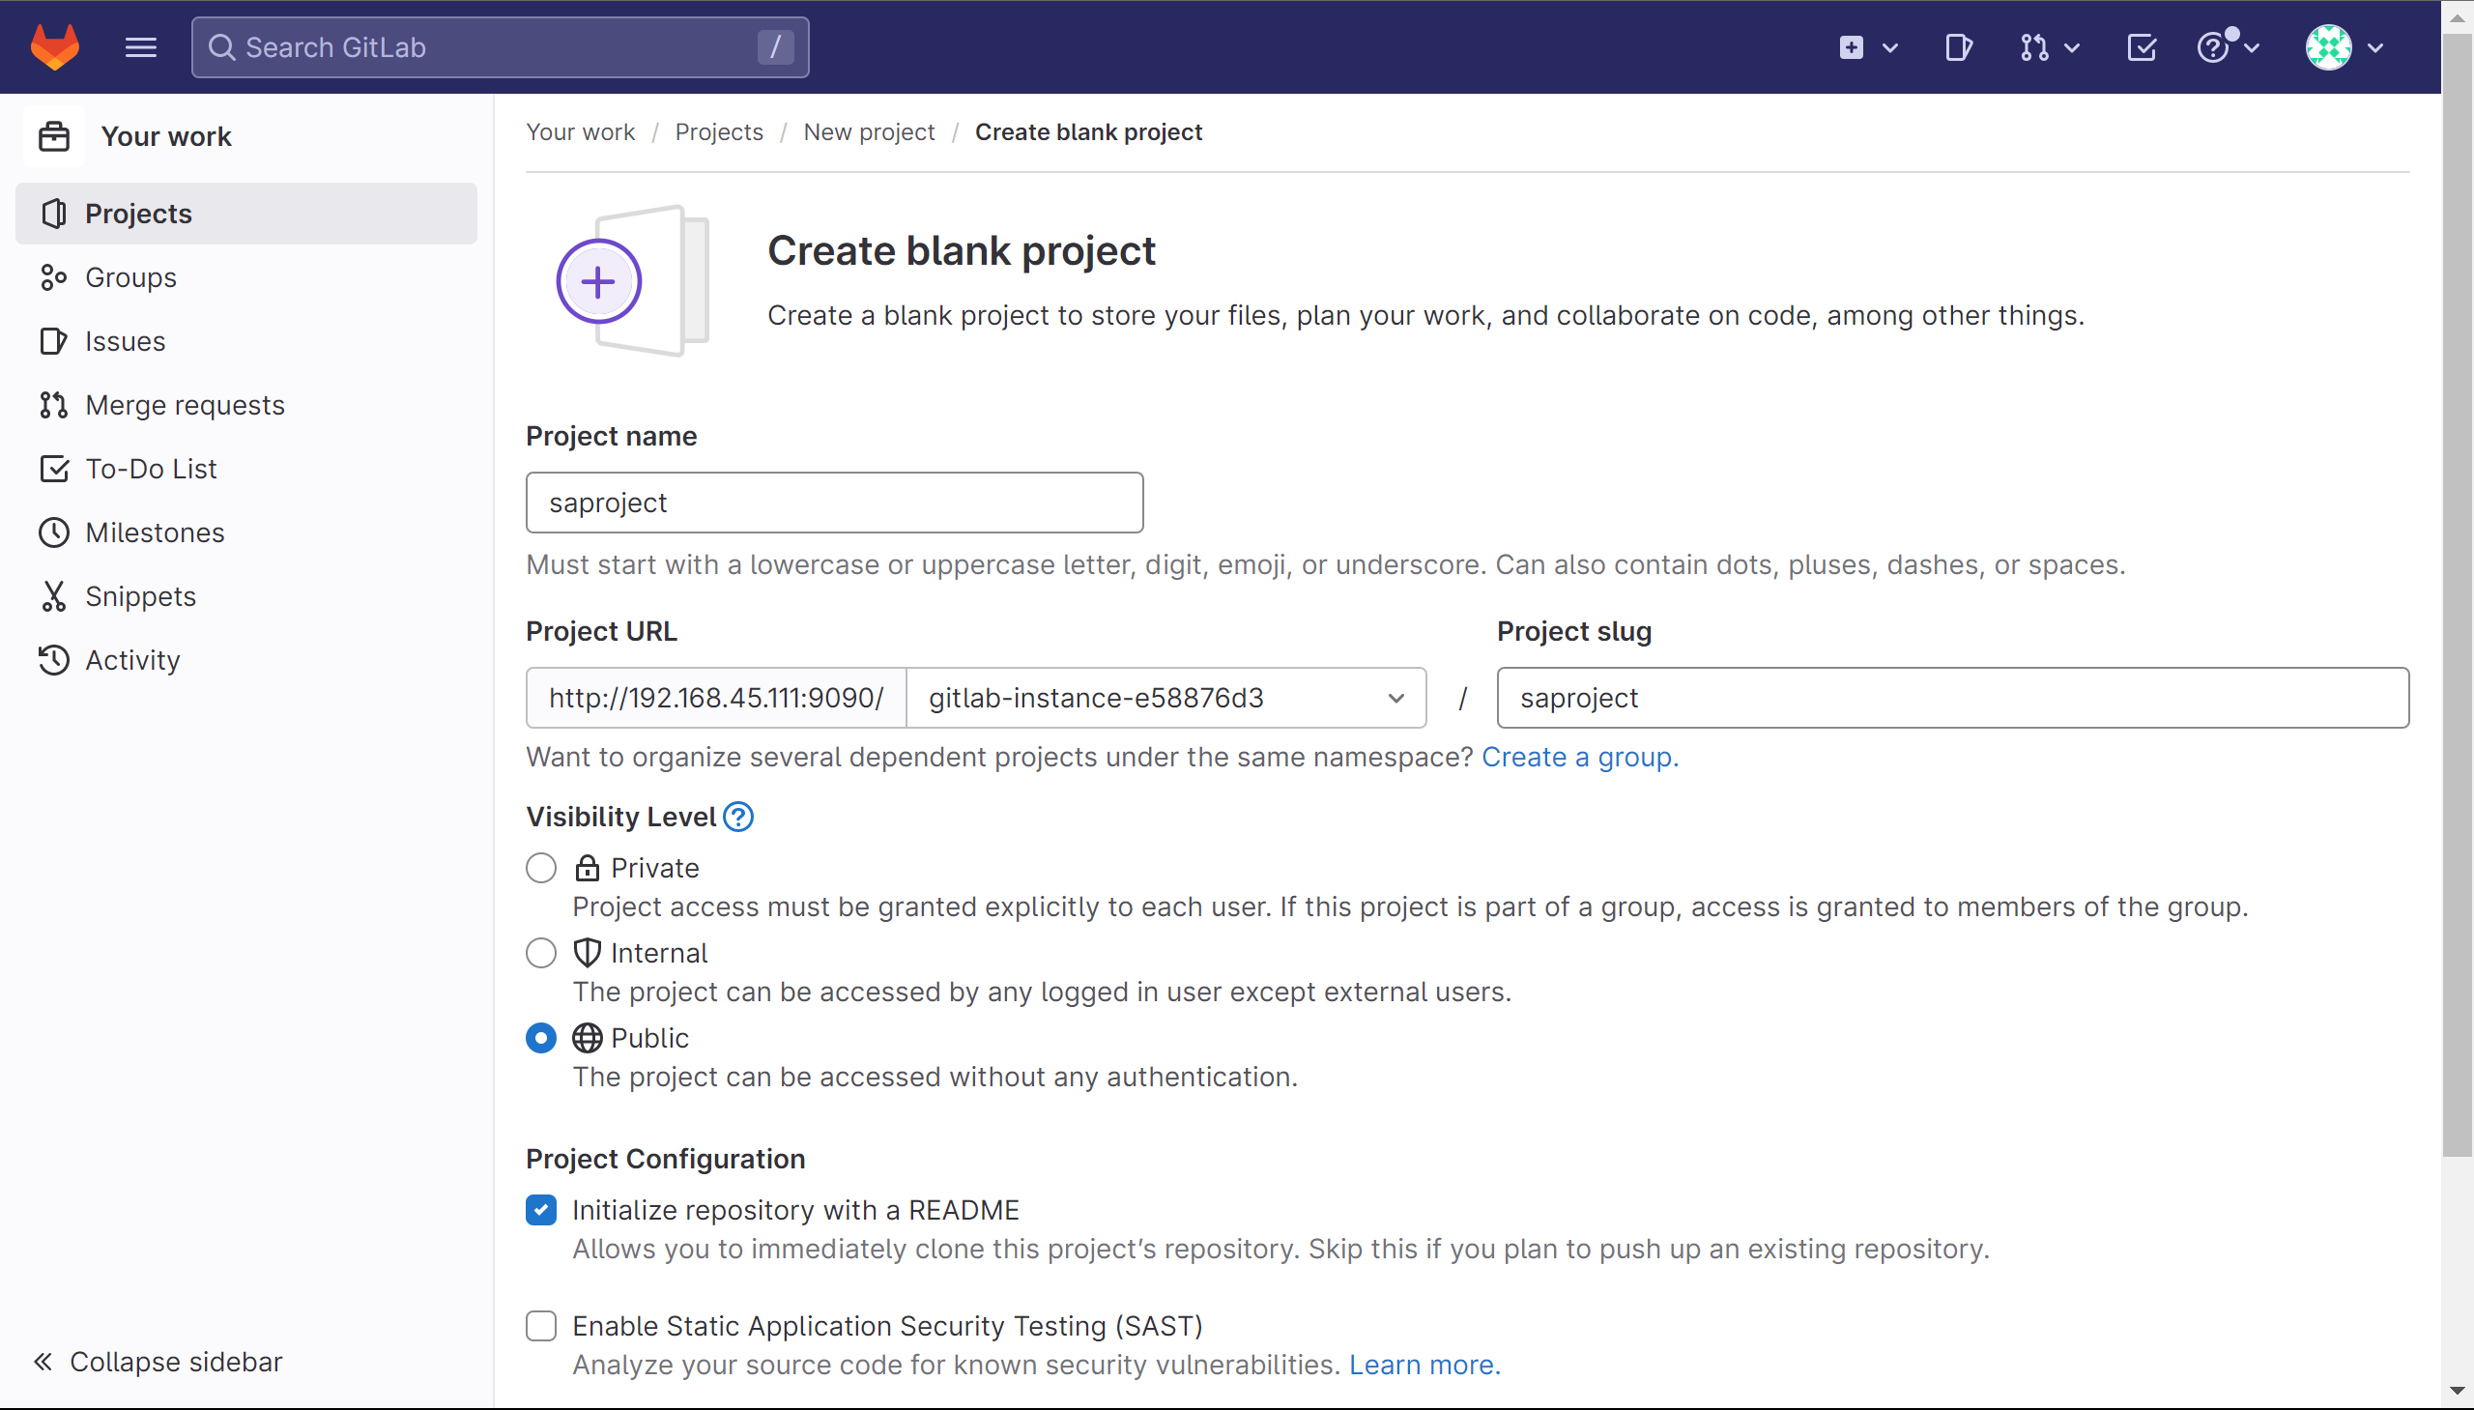This screenshot has height=1410, width=2474.
Task: Open Groups in the sidebar
Action: [130, 278]
